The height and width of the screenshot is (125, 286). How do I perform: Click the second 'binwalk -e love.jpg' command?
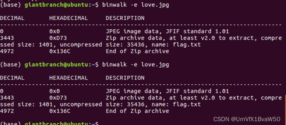click(x=135, y=65)
